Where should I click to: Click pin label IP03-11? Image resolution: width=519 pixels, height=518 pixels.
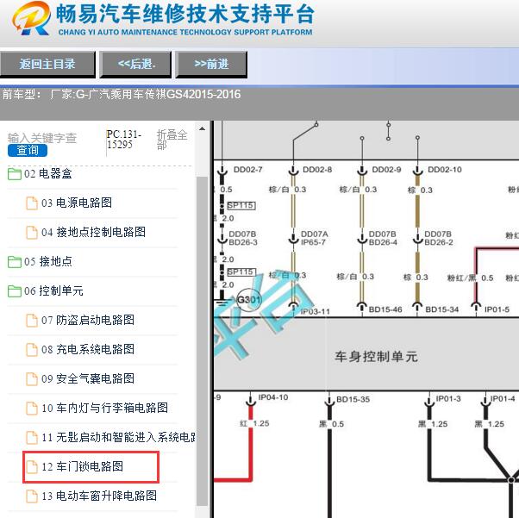click(316, 312)
